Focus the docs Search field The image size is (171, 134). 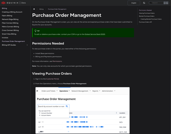pos(159,3)
